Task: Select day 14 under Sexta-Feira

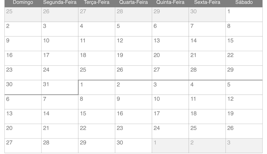Action: click(207, 44)
